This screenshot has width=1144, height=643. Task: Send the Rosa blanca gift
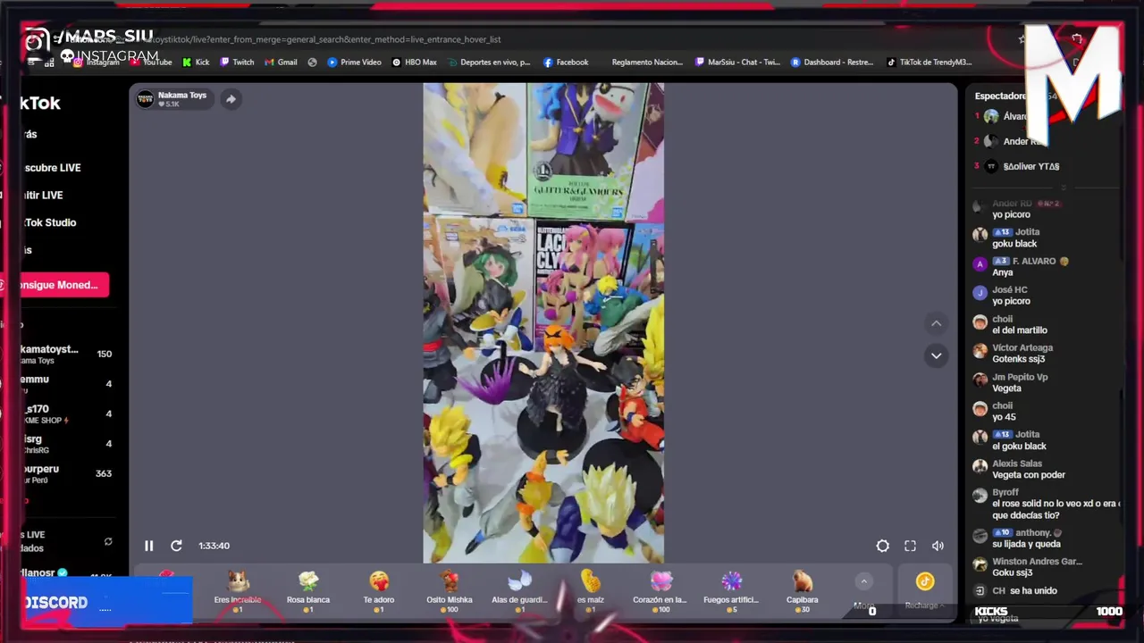tap(308, 592)
